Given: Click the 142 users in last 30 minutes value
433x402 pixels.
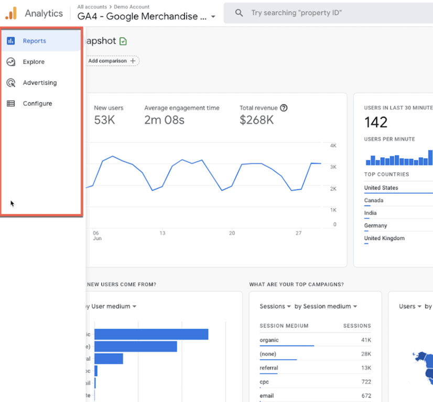Looking at the screenshot, I should 376,122.
